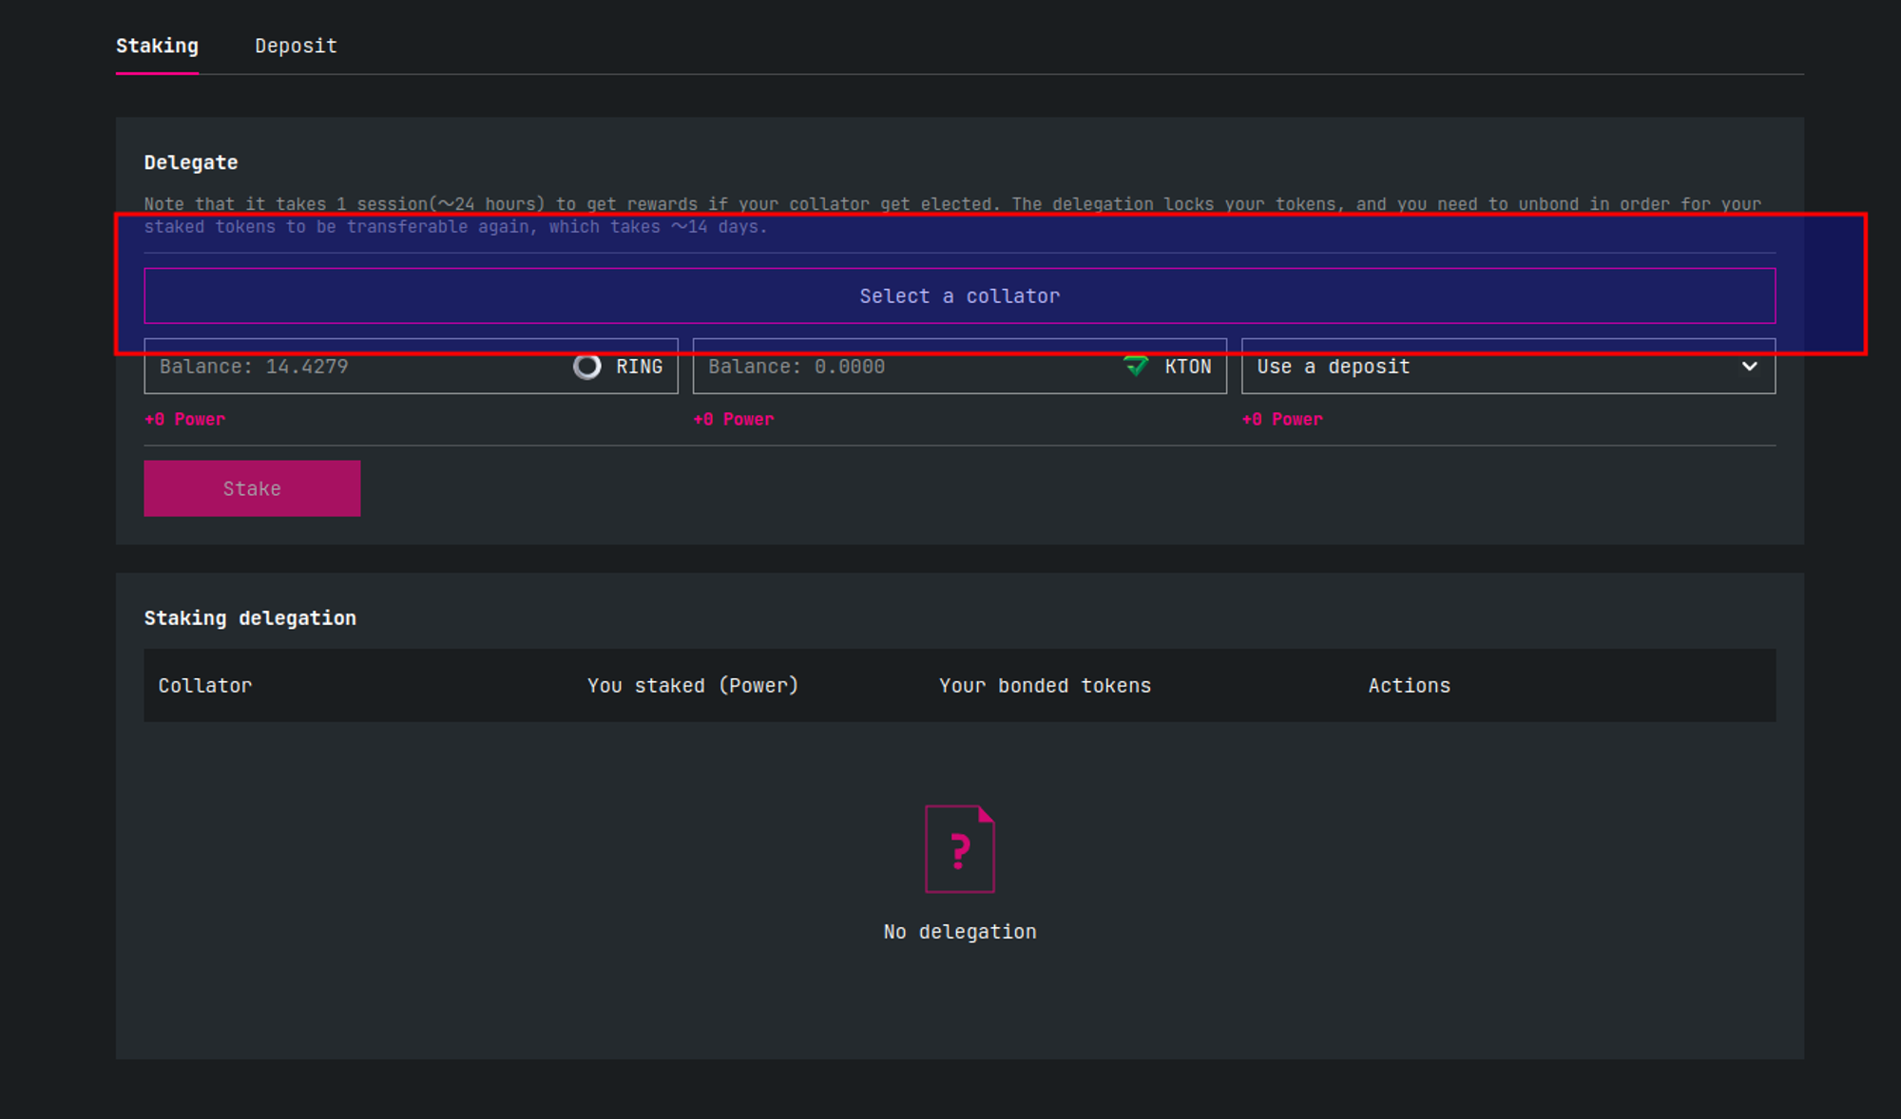1901x1119 pixels.
Task: Click the Collator column header
Action: point(205,686)
